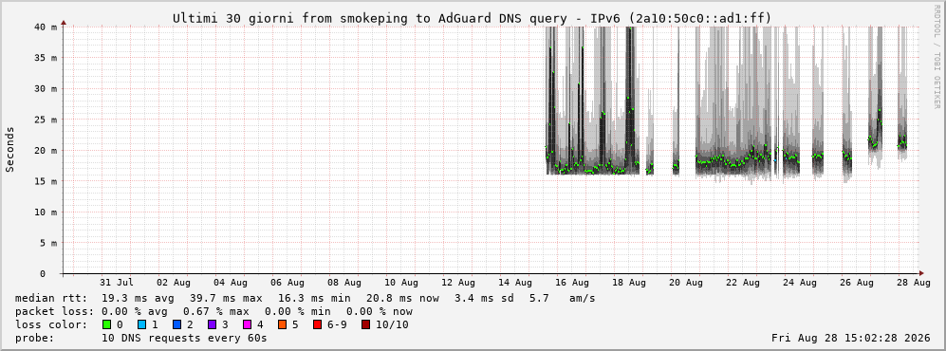This screenshot has height=351, width=946.
Task: Click the 22 Aug date label on axis
Action: pos(742,282)
